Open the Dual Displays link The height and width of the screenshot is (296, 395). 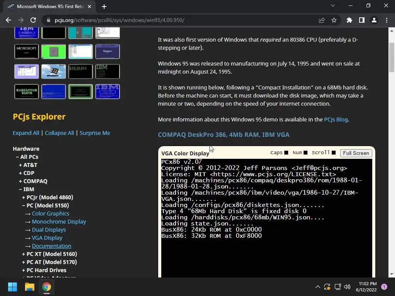tap(49, 230)
